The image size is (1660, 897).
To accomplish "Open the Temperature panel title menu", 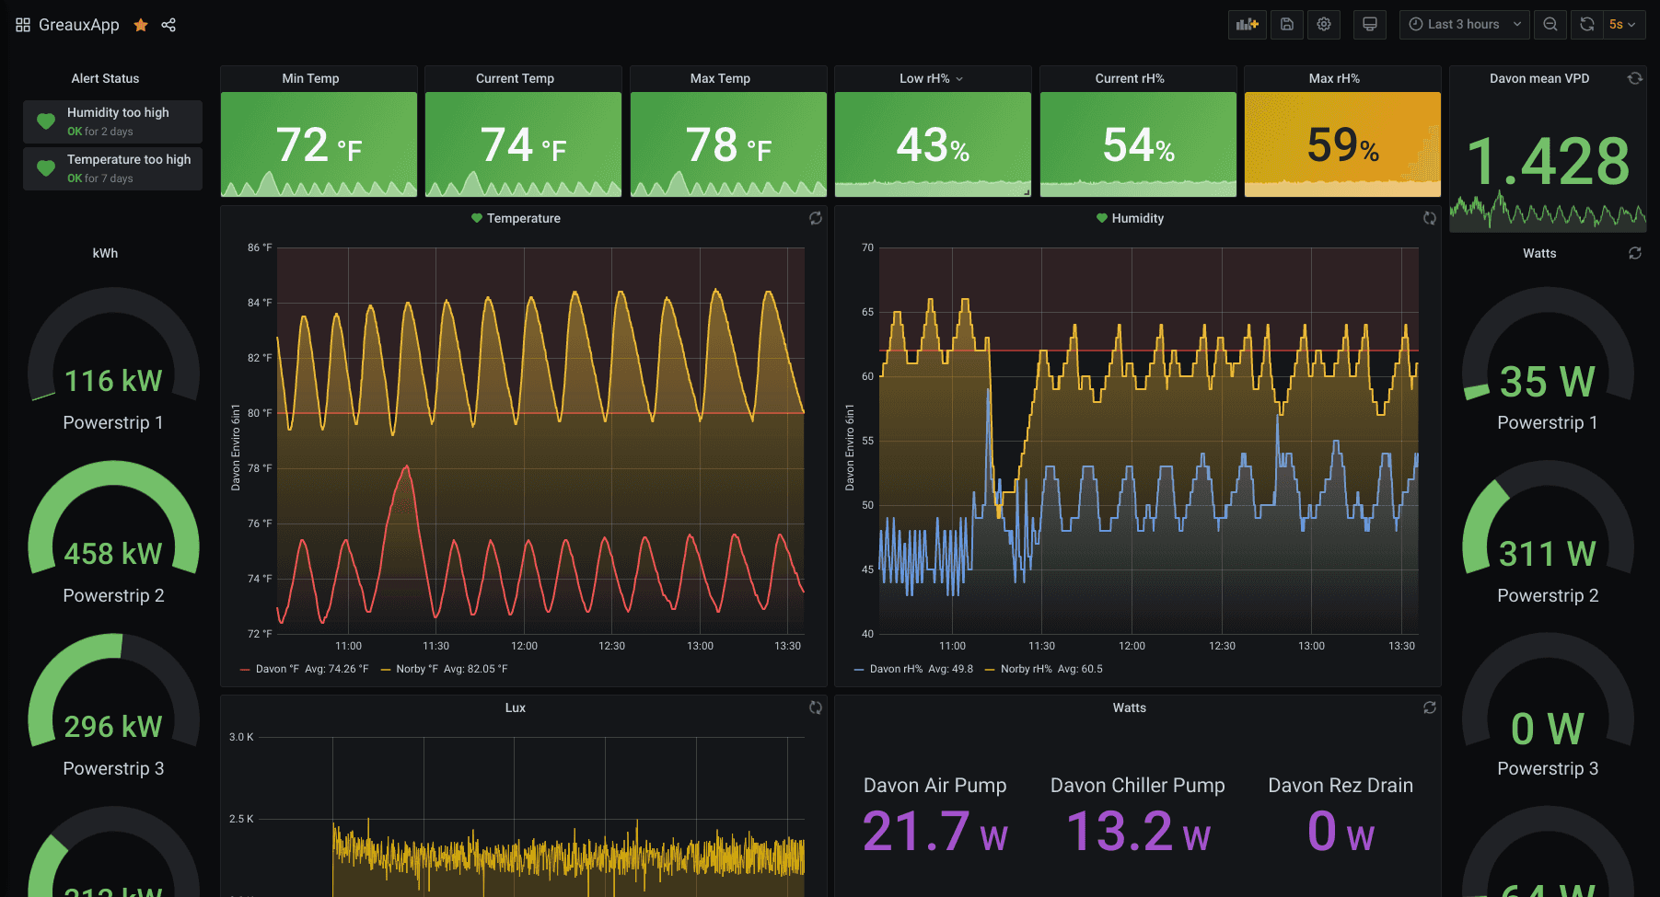I will click(x=523, y=218).
